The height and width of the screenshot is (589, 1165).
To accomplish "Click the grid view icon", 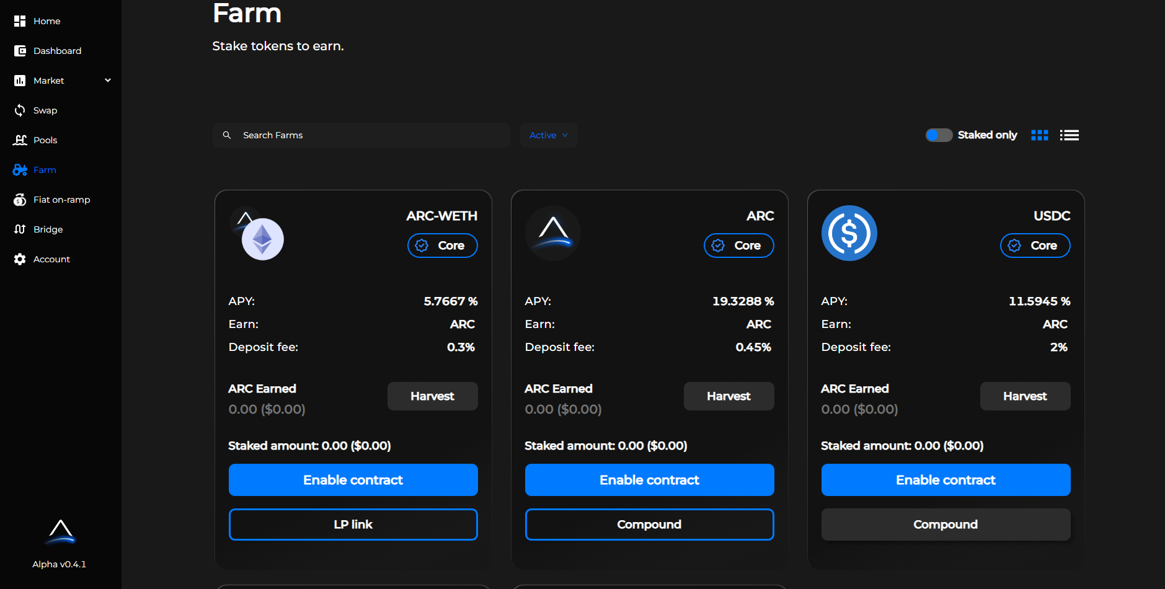I will pyautogui.click(x=1039, y=135).
